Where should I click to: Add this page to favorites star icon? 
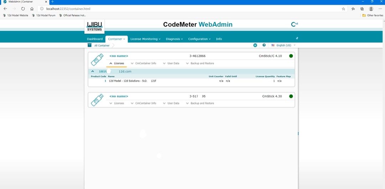pyautogui.click(x=343, y=9)
